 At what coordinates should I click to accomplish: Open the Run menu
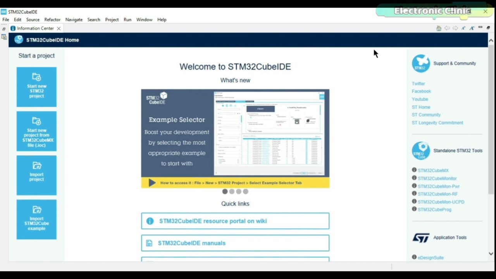tap(127, 19)
